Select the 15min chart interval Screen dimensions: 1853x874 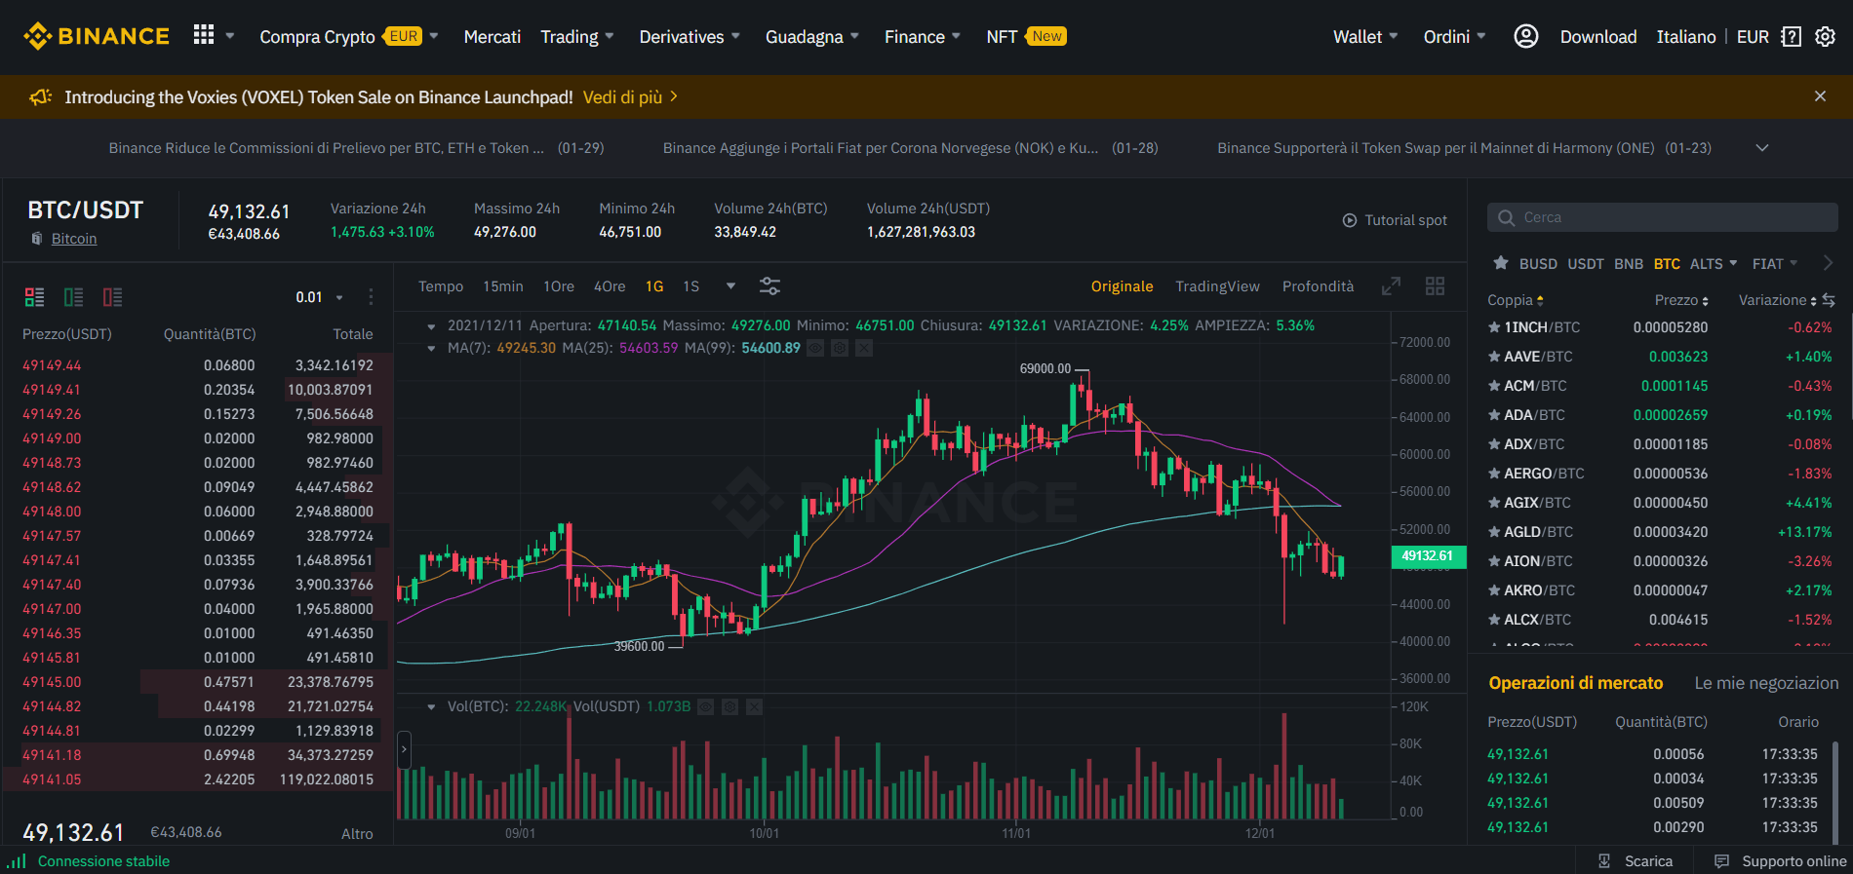[x=503, y=286]
